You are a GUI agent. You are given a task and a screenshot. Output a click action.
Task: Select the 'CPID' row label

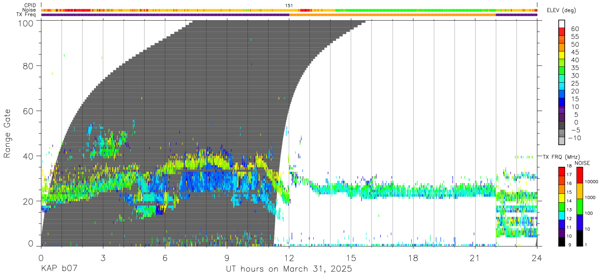click(x=31, y=5)
